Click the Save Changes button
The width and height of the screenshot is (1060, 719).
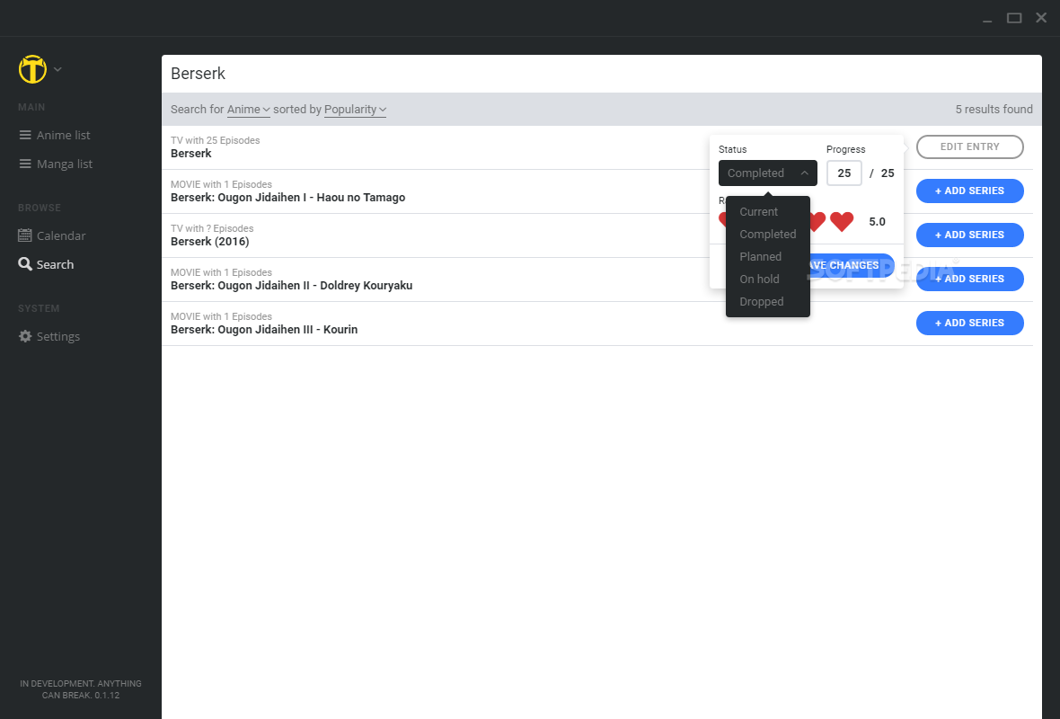click(x=851, y=265)
